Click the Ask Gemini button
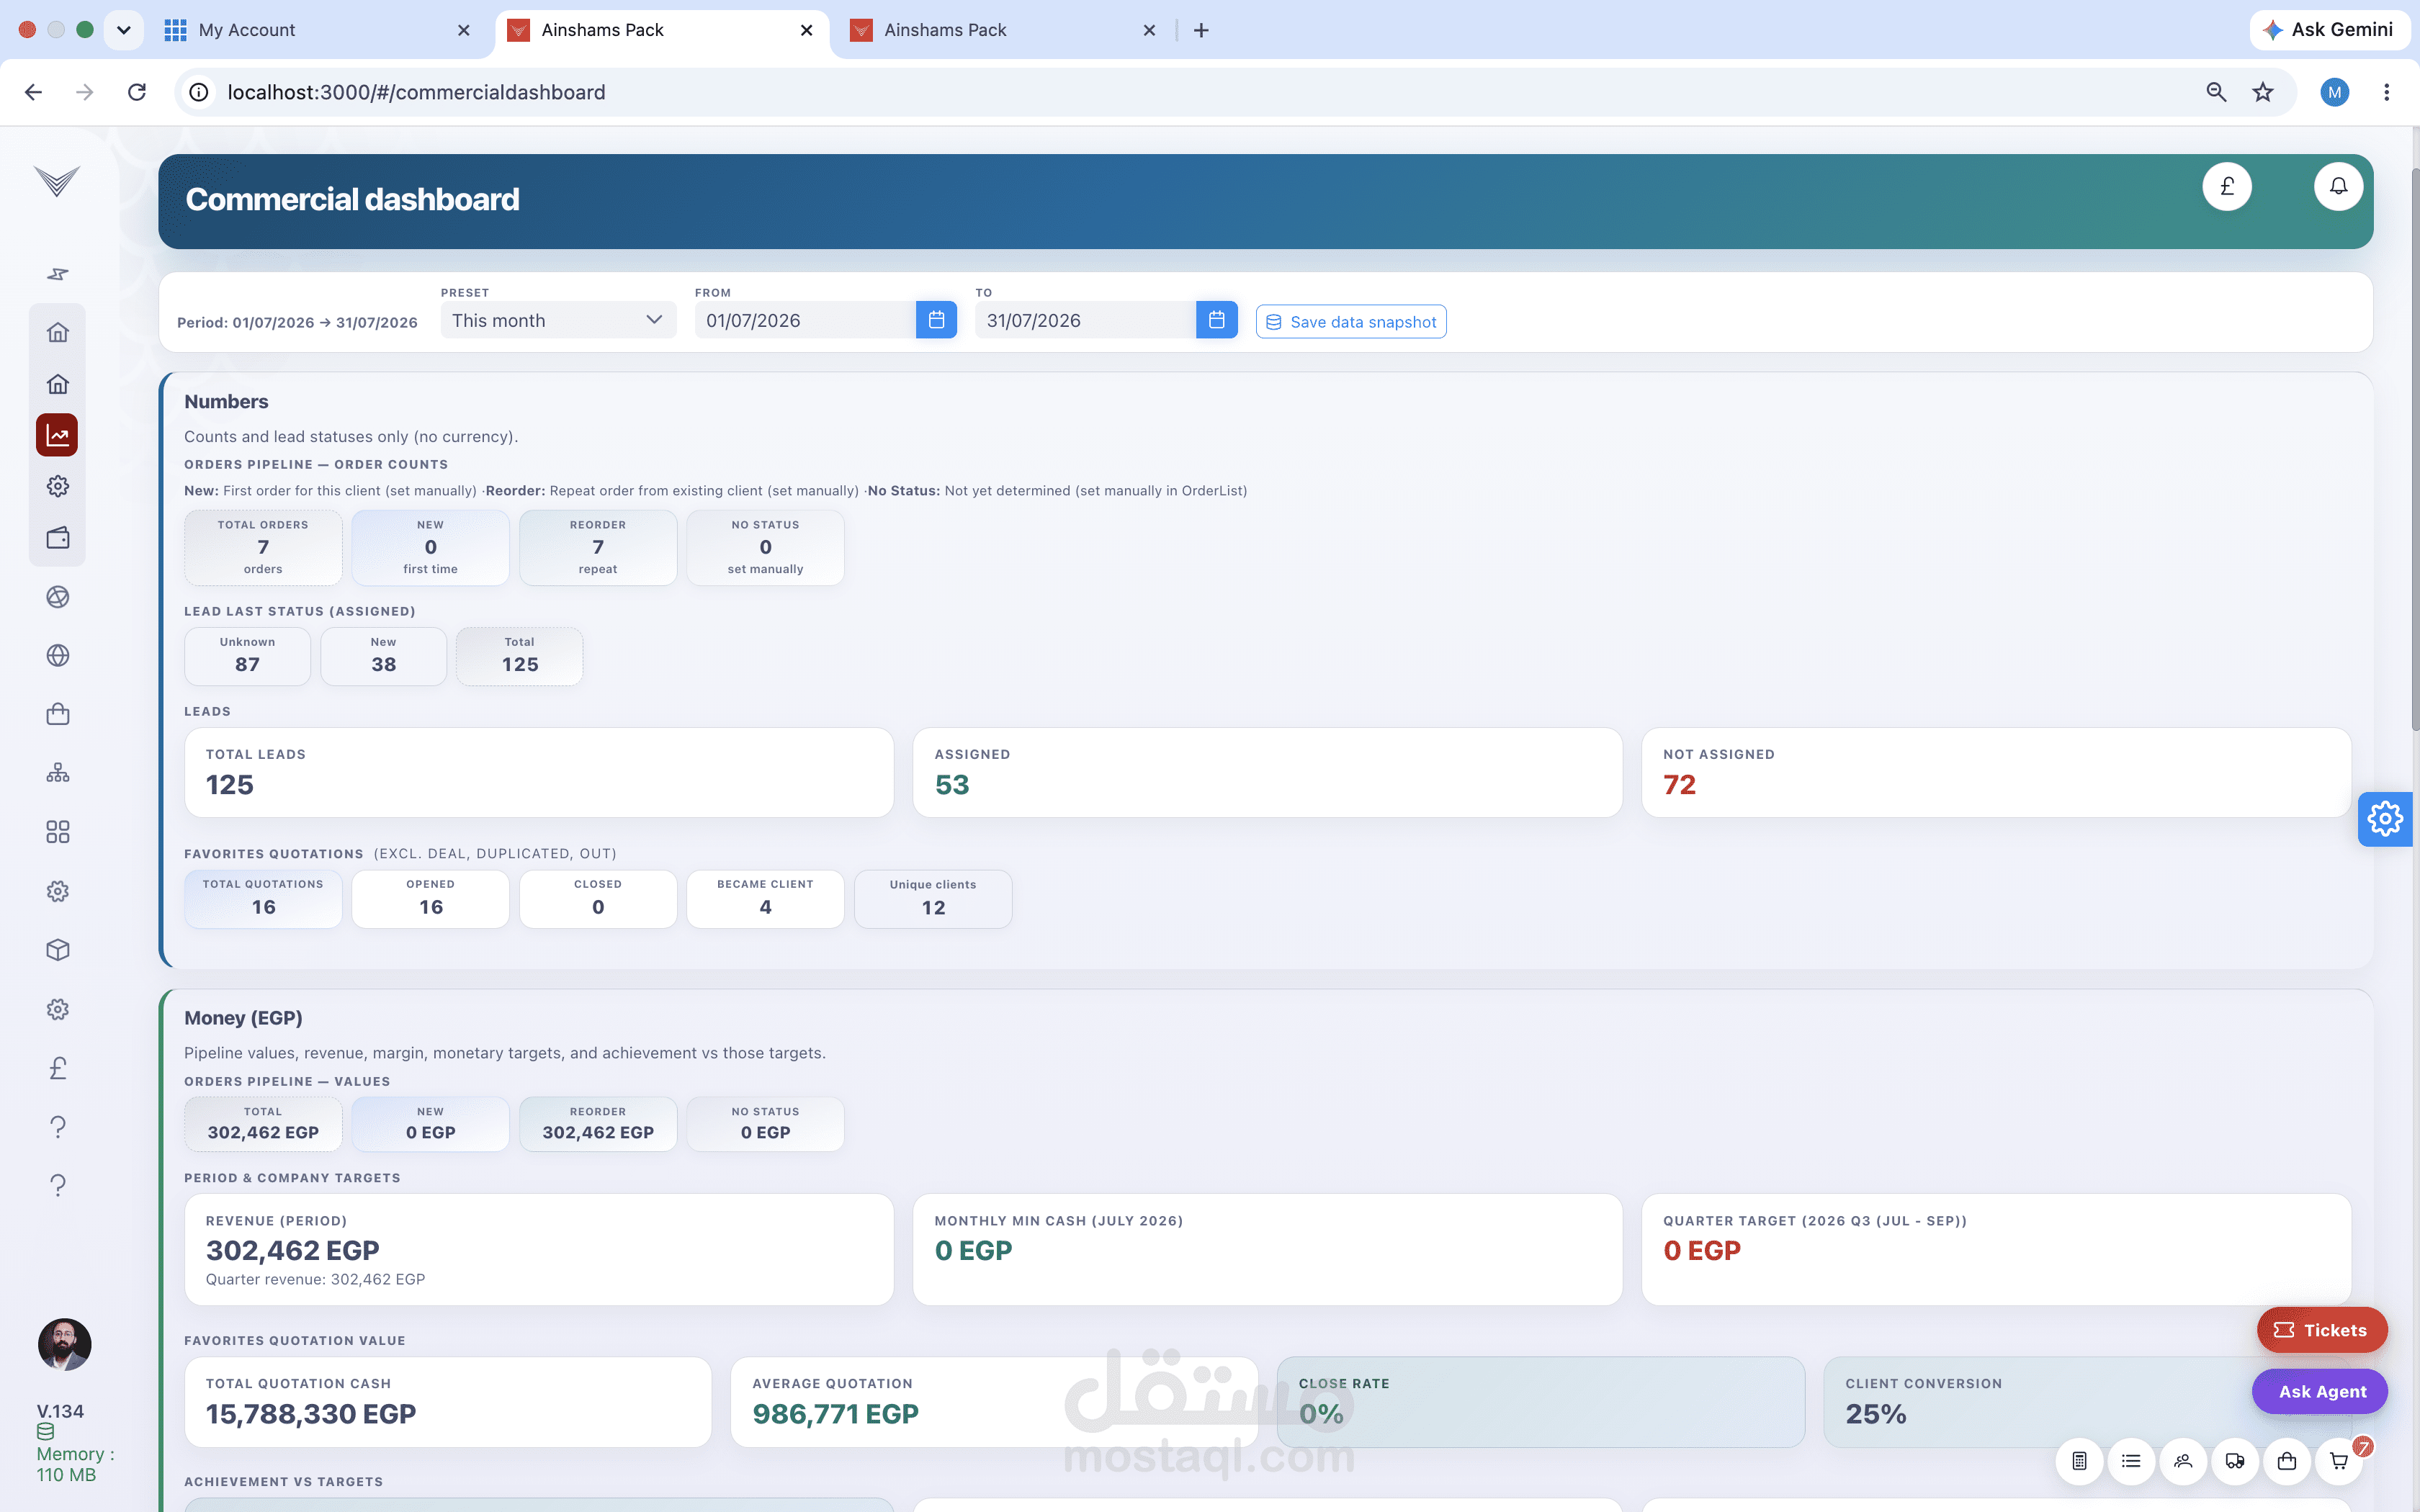Screen dimensions: 2420x1512 2329,30
